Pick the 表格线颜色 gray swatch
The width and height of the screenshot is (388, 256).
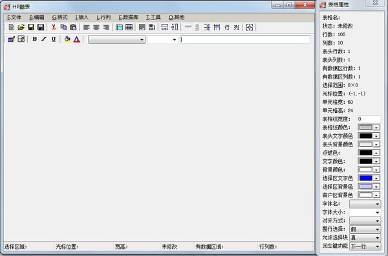366,128
